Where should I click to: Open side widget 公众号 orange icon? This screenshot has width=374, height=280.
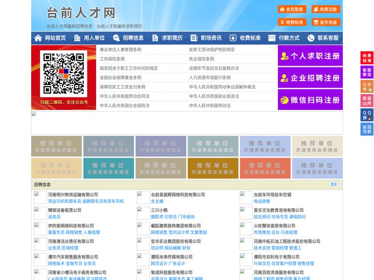[367, 87]
